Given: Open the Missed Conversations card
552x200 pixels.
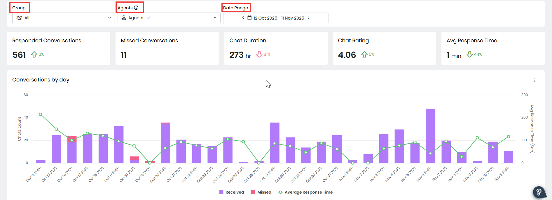Looking at the screenshot, I should point(167,48).
